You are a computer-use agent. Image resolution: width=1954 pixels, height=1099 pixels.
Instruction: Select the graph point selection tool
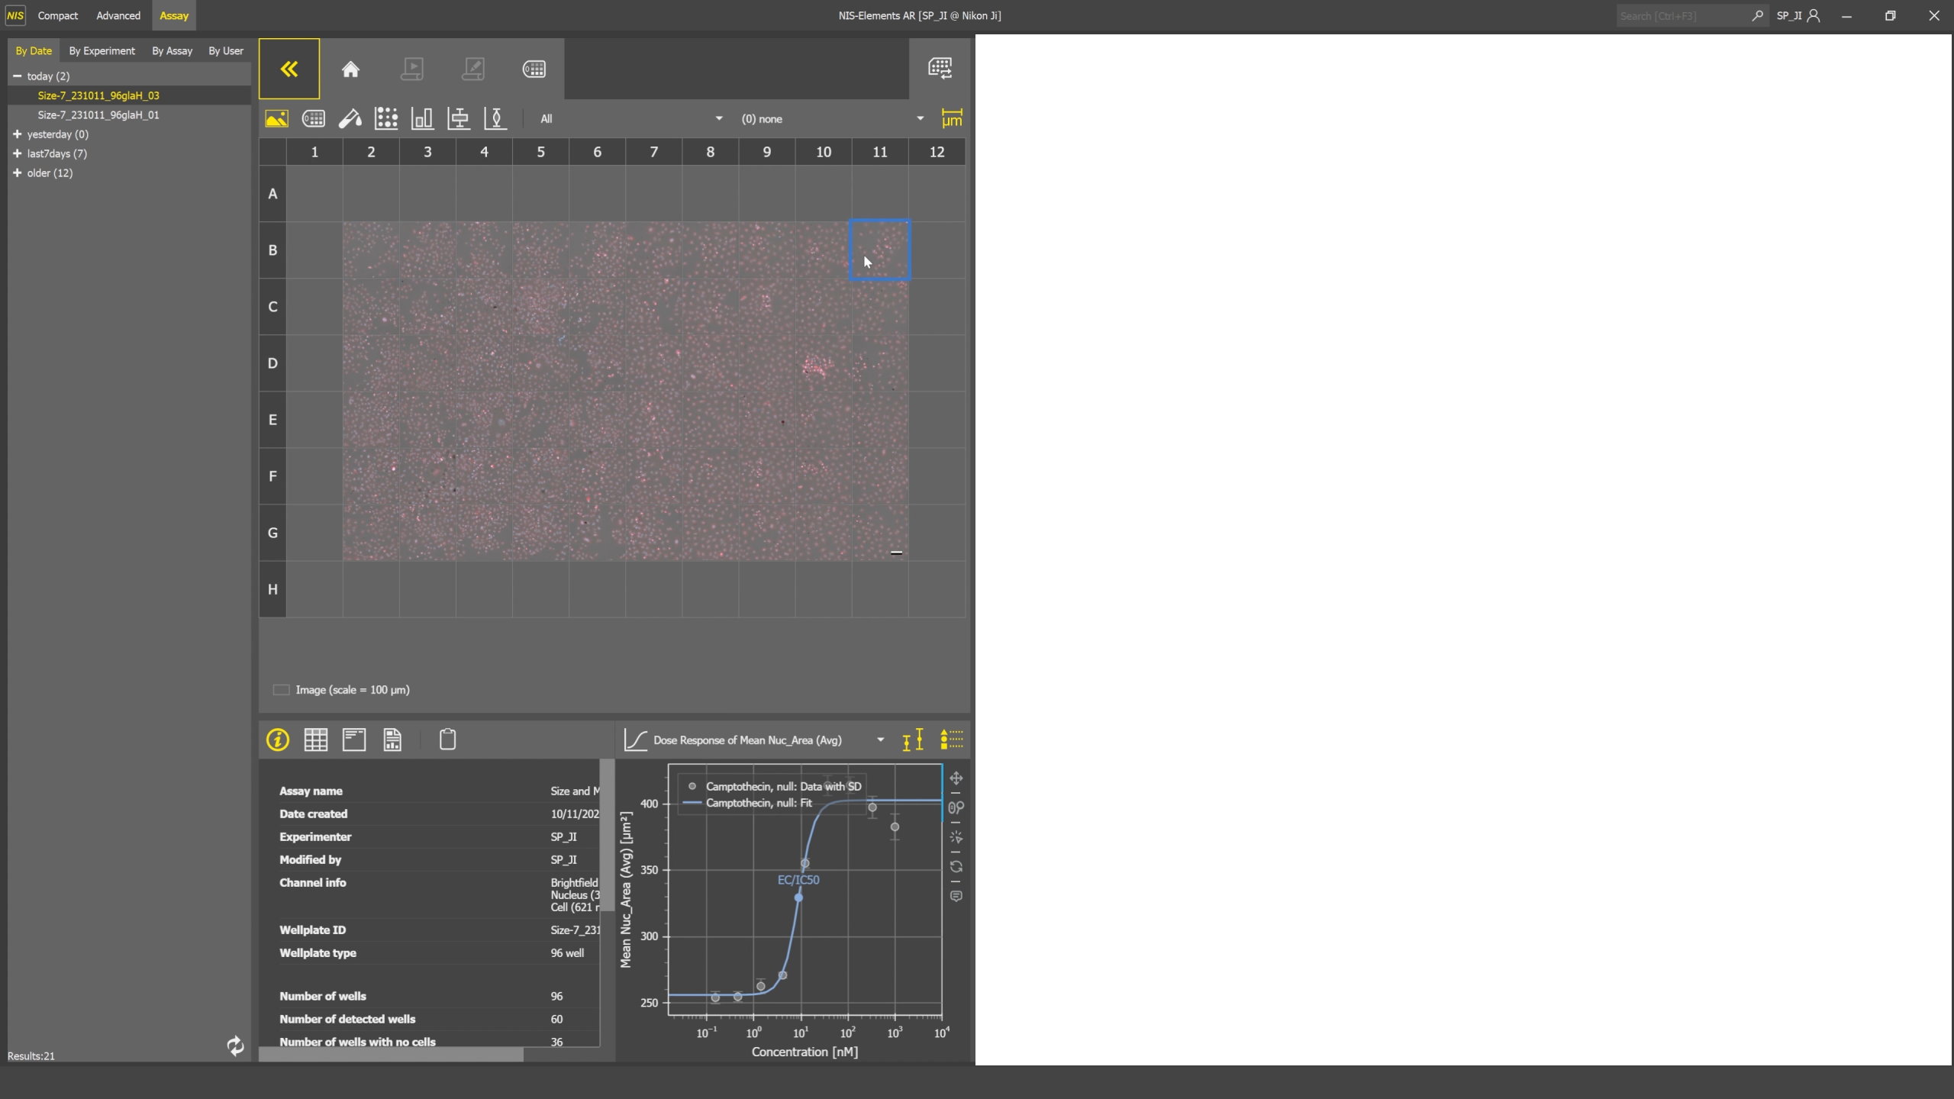tap(956, 837)
